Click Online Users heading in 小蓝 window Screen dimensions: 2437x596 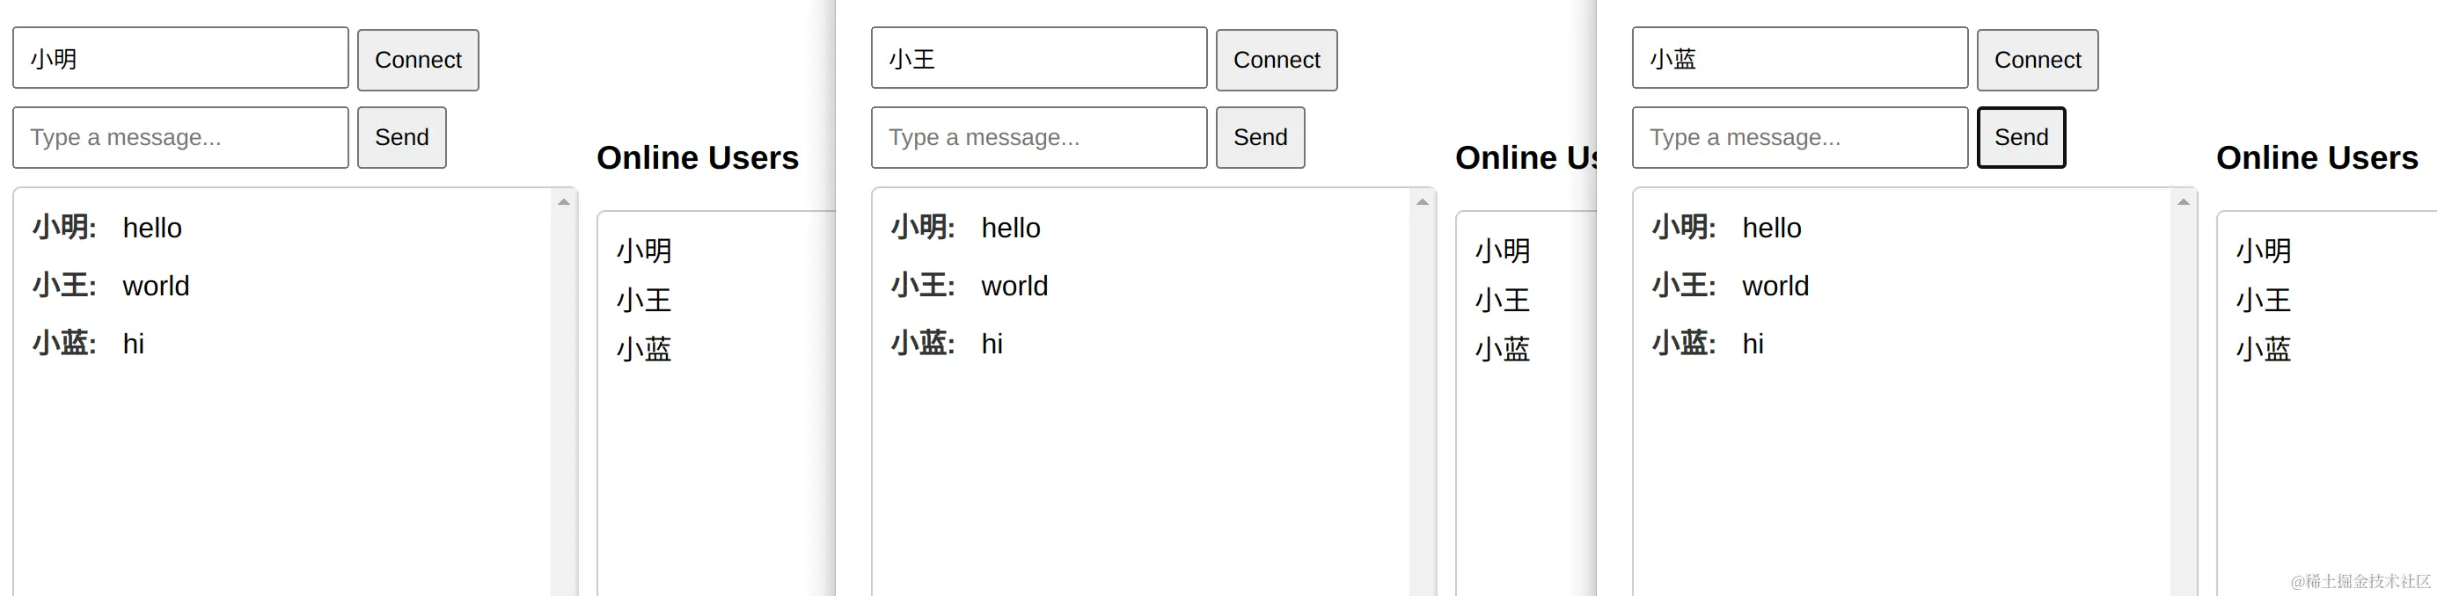[2316, 157]
